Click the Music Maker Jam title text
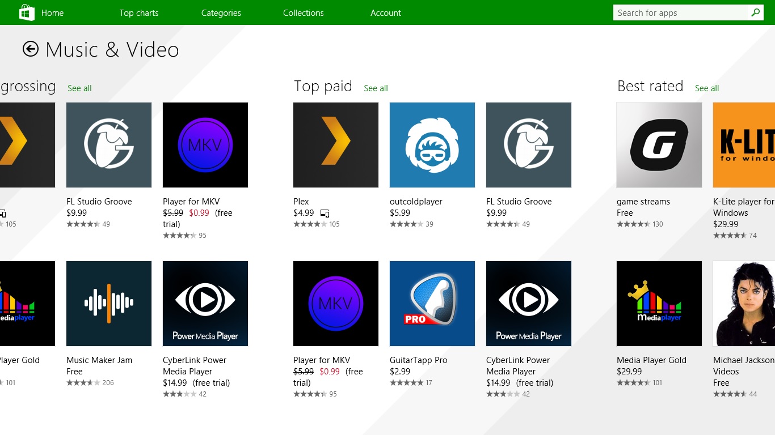 (99, 360)
